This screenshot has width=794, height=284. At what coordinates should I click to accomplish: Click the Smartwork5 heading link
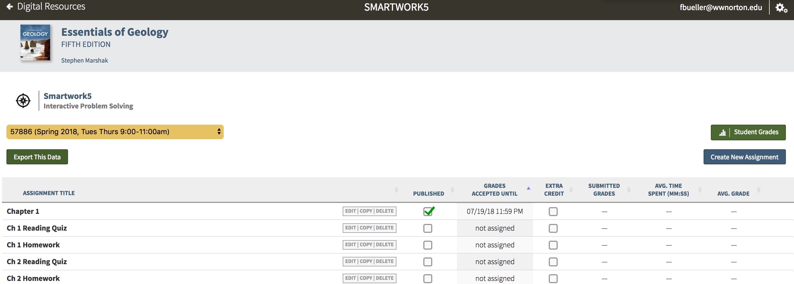[67, 96]
